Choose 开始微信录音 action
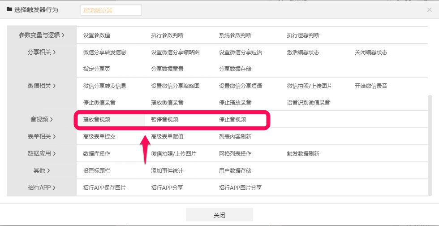Screen dimensions: 439x226 371,86
